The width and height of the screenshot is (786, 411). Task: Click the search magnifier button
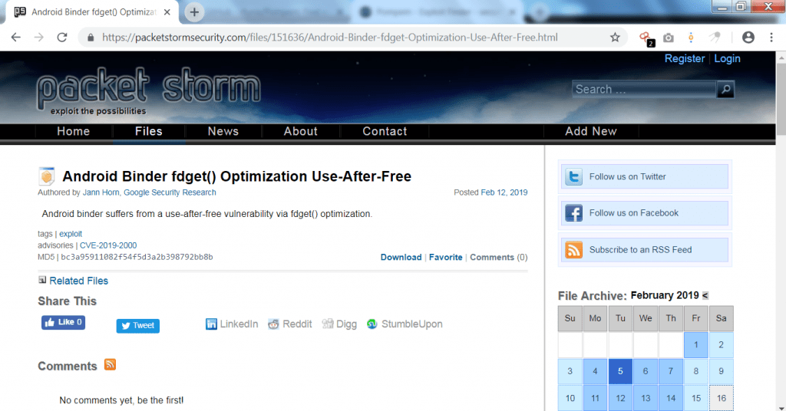tap(725, 90)
